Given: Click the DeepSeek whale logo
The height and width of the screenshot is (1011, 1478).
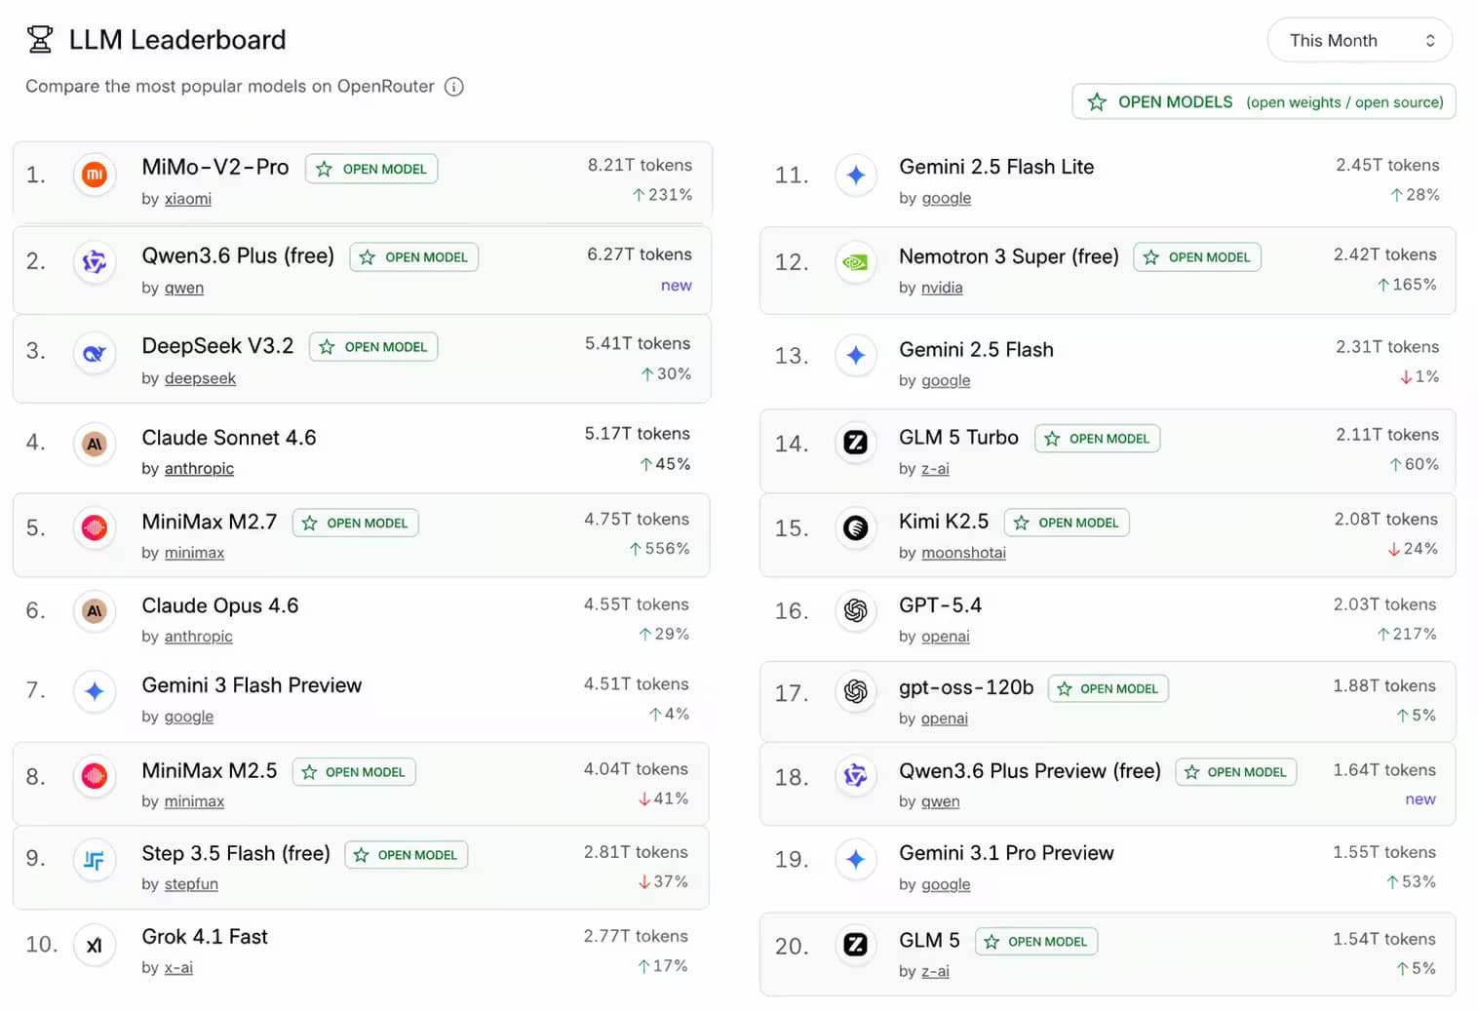Looking at the screenshot, I should pyautogui.click(x=95, y=353).
